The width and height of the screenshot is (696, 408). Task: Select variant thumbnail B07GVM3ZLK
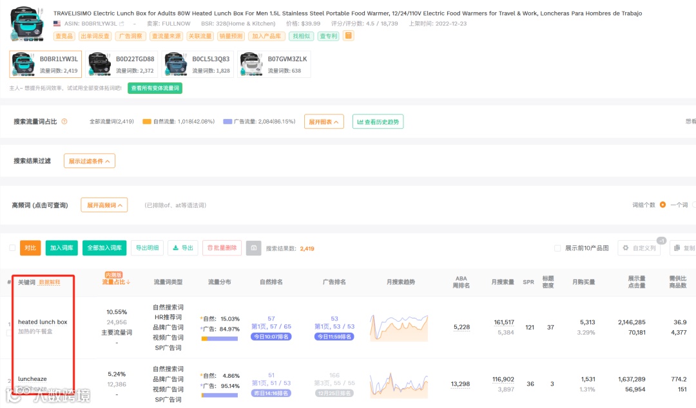[274, 64]
